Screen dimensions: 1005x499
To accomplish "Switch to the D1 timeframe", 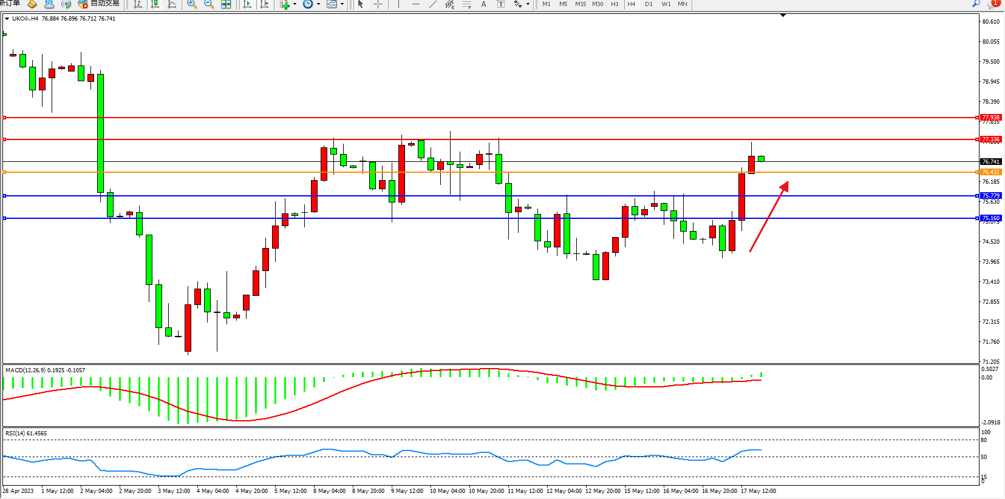I will 649,4.
